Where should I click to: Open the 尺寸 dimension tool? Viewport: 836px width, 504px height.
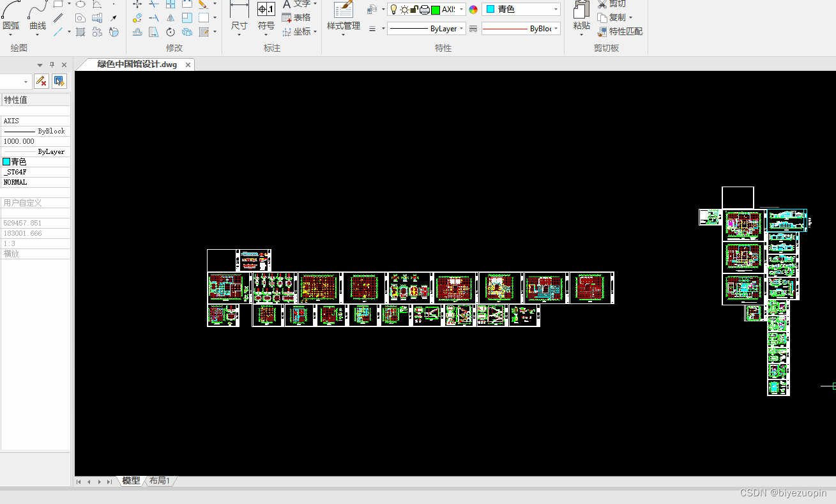tap(239, 17)
